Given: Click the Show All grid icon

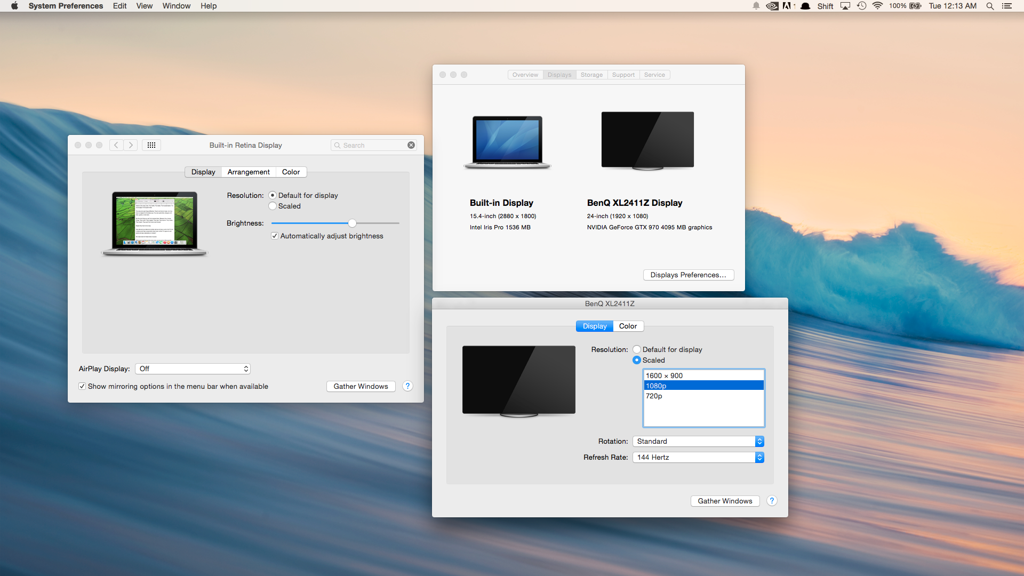Looking at the screenshot, I should 151,145.
